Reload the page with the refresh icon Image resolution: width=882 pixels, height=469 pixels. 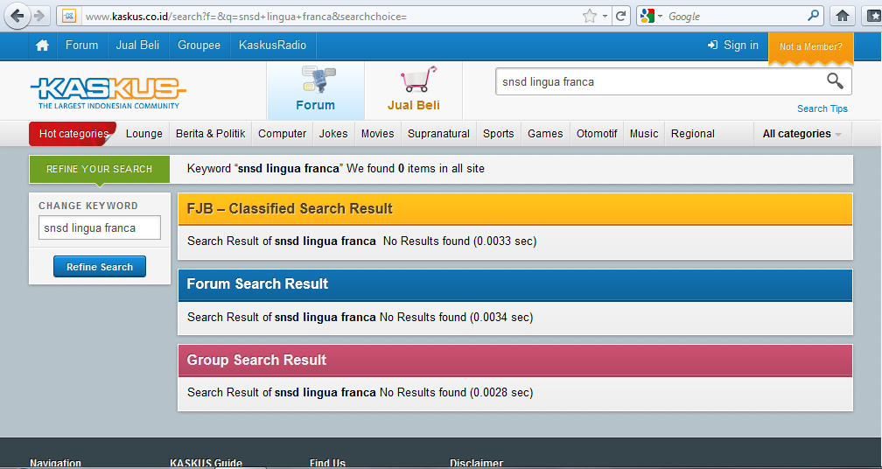621,17
